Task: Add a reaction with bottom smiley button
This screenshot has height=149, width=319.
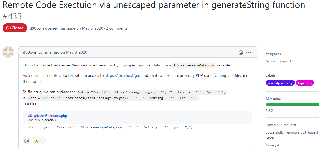Action: 27,141
